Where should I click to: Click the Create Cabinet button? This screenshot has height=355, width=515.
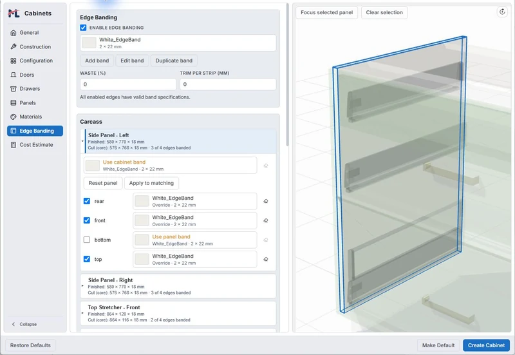pos(486,345)
